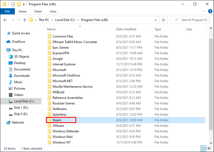Open Customize Quick Access Toolbar dropdown
214x152 pixels.
(24, 5)
